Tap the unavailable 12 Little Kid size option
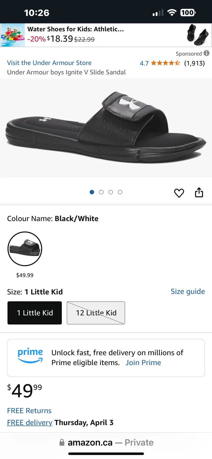Image resolution: width=212 pixels, height=459 pixels. 95,313
